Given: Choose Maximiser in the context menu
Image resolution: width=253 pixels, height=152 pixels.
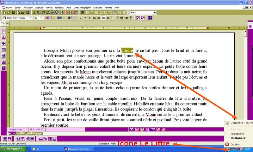Looking at the screenshot, I should click(x=237, y=133).
